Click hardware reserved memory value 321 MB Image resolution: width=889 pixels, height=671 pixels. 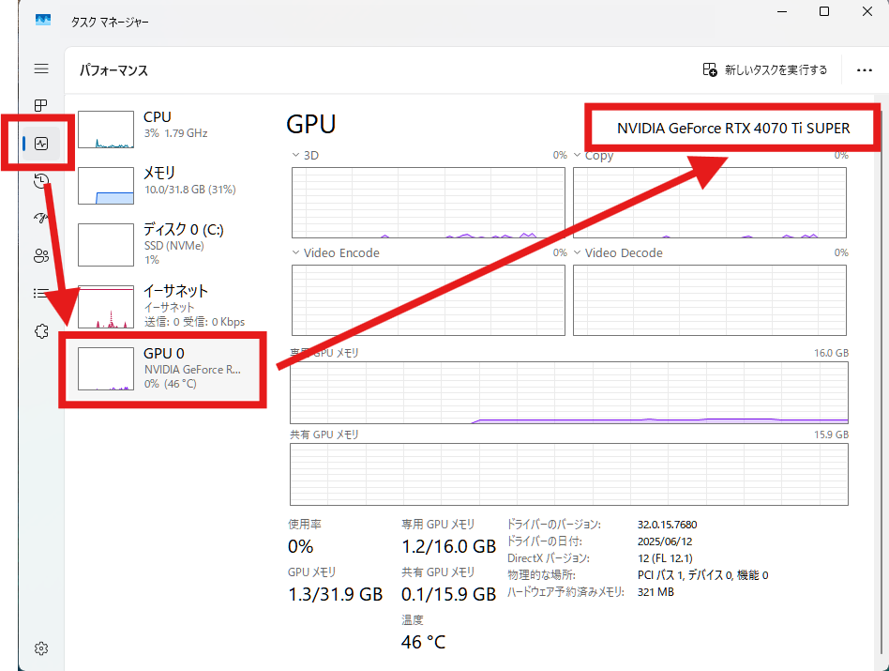[x=655, y=592]
